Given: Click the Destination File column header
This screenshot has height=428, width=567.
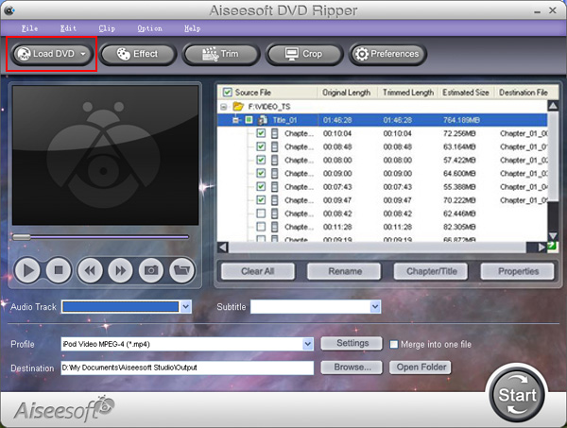Looking at the screenshot, I should click(524, 93).
